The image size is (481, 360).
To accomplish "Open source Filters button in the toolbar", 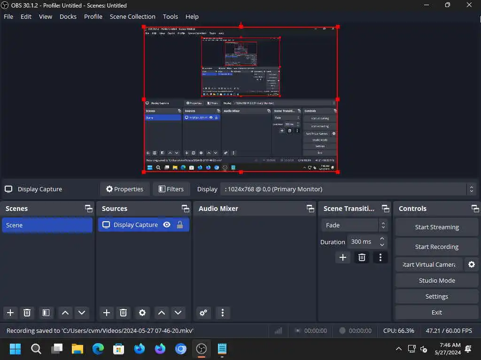I will 171,189.
